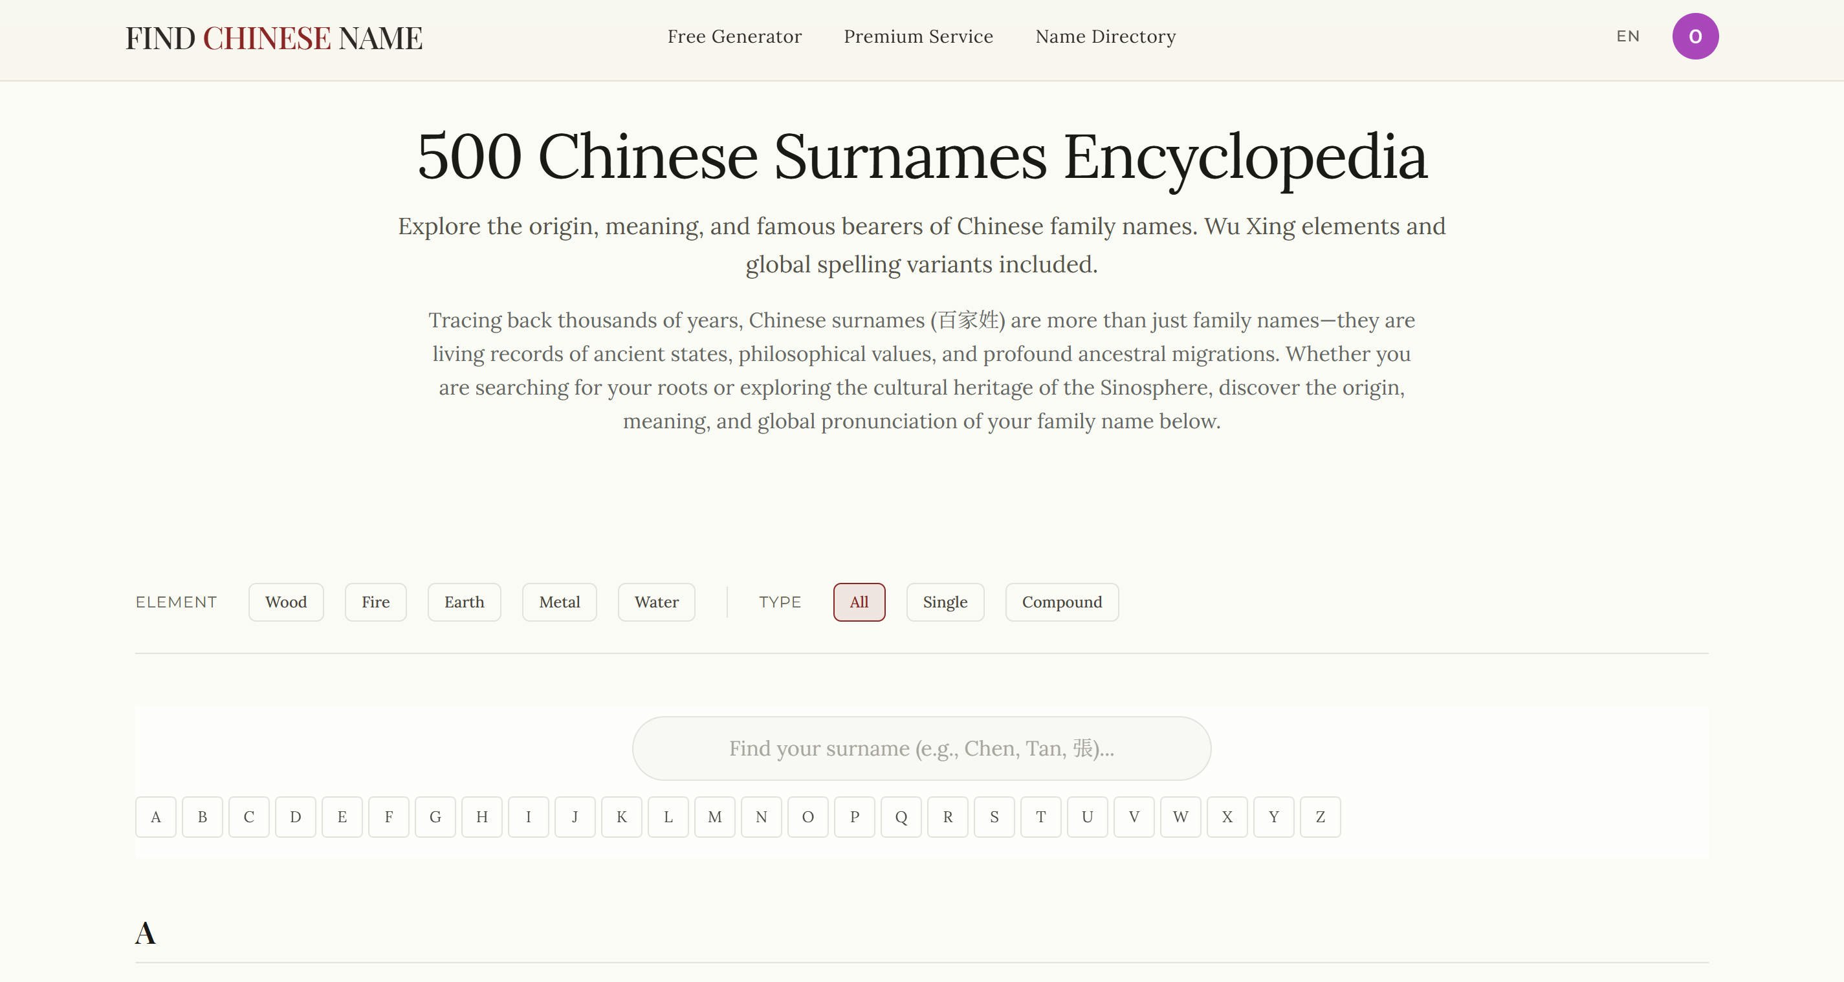Select letter H in alphabet index
Viewport: 1844px width, 982px height.
coord(482,816)
